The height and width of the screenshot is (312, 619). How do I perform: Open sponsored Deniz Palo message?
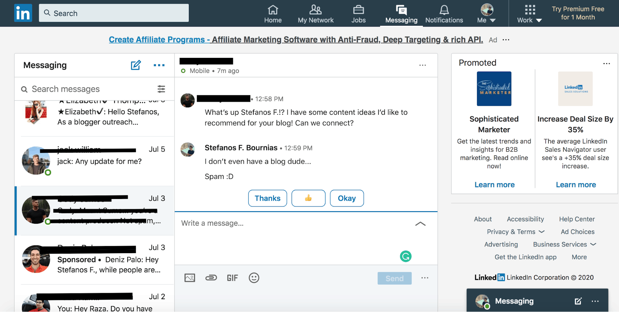pos(94,260)
